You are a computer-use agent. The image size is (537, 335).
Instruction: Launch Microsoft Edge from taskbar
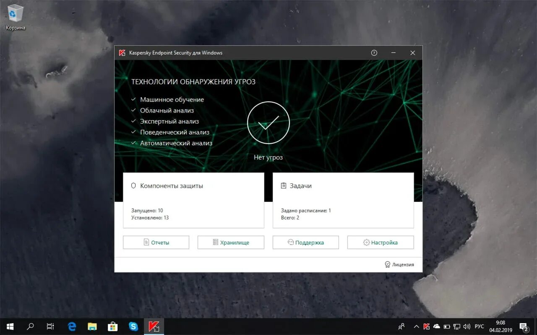click(72, 326)
